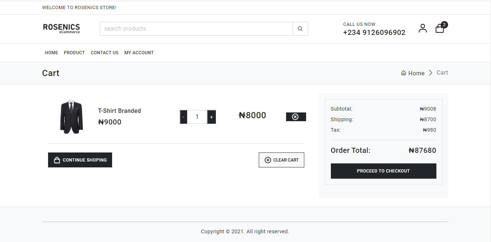This screenshot has width=491, height=242.
Task: Click the search magnifier icon
Action: (300, 29)
